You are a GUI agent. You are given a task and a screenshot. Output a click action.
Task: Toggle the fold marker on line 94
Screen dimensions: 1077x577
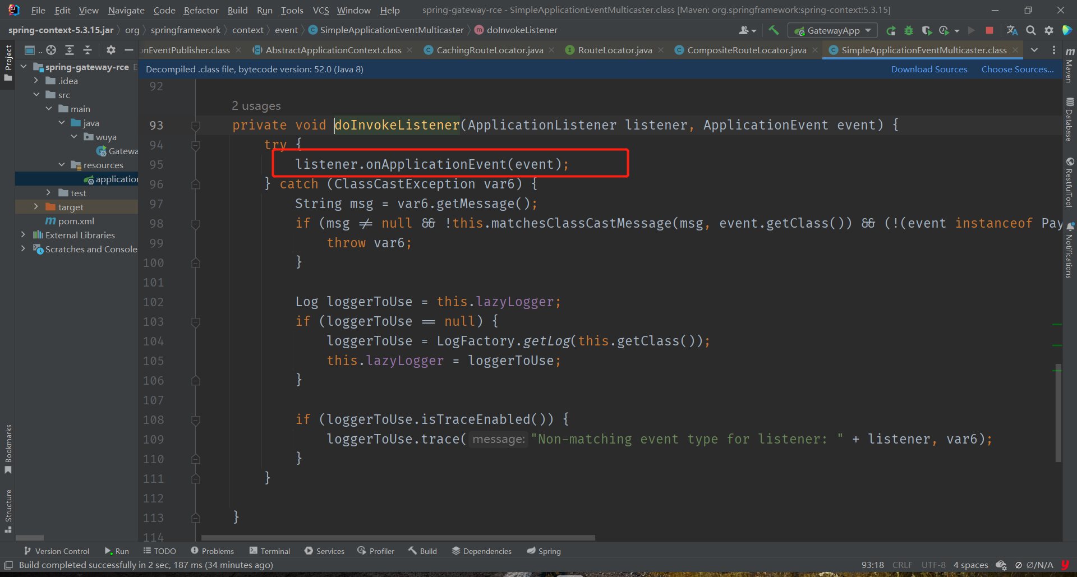click(x=196, y=146)
